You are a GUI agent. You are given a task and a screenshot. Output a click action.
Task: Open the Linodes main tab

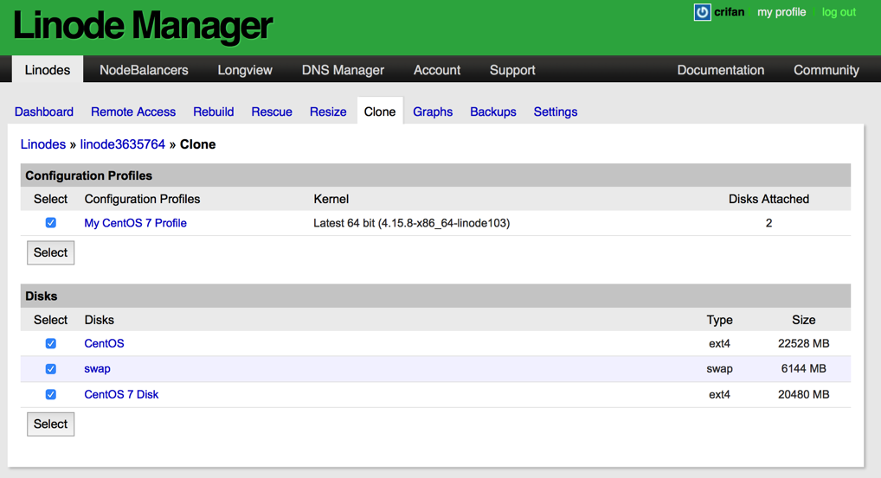tap(48, 69)
